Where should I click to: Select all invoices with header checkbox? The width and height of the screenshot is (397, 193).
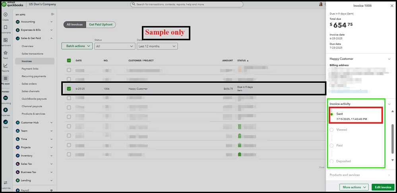[x=69, y=60]
